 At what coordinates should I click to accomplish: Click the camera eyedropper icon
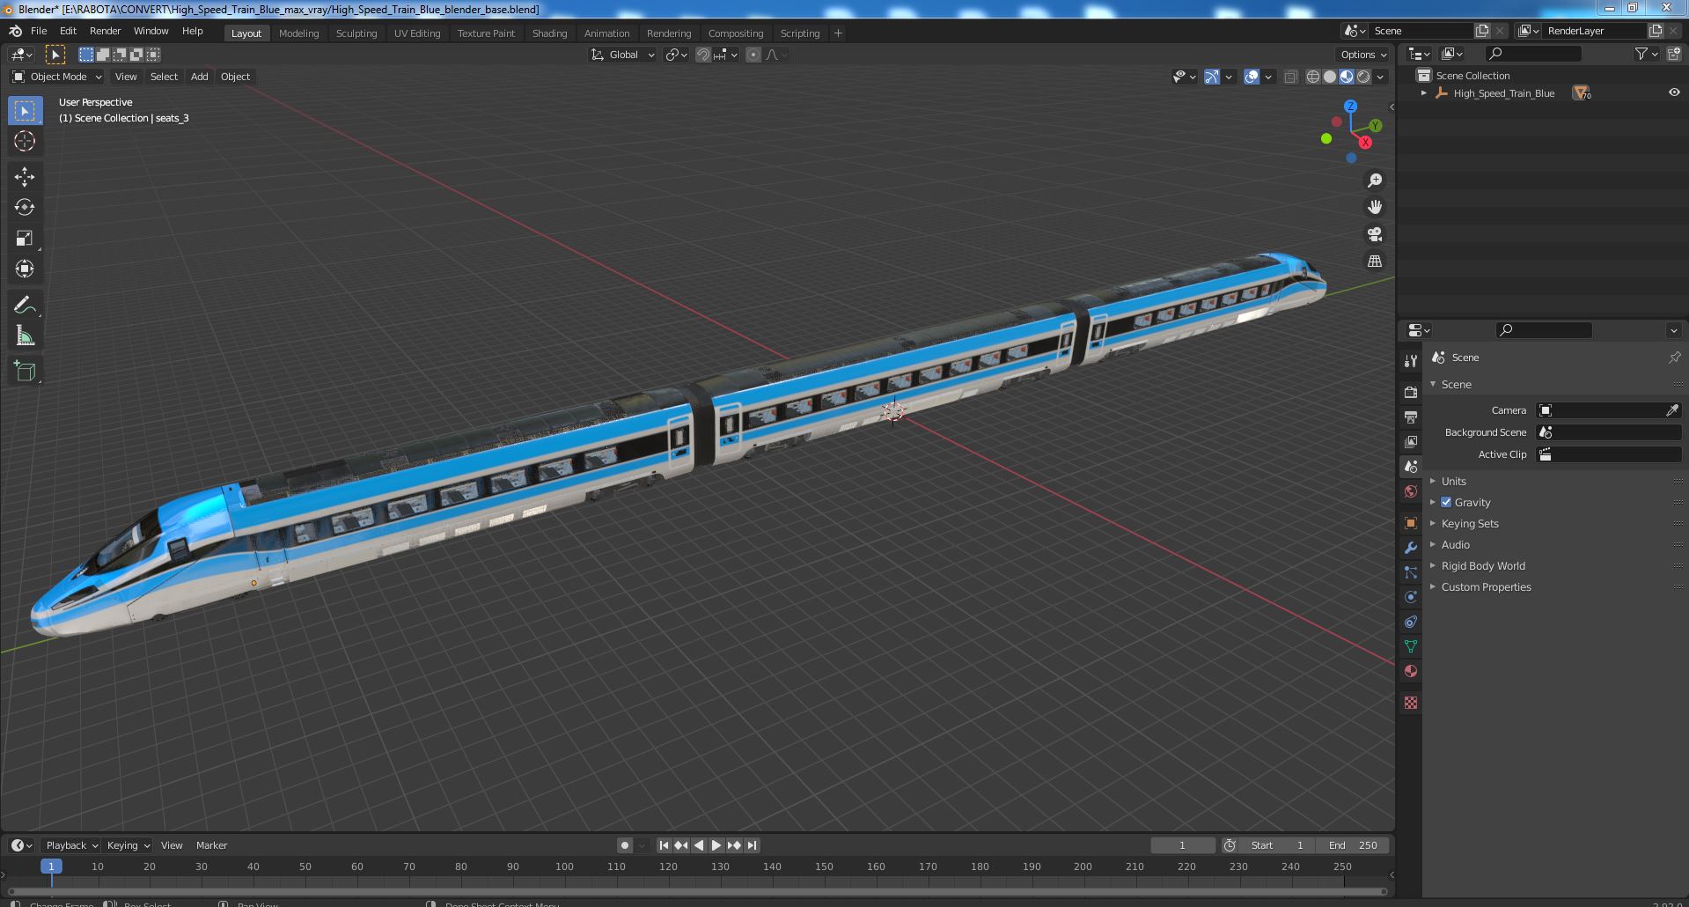pyautogui.click(x=1672, y=410)
